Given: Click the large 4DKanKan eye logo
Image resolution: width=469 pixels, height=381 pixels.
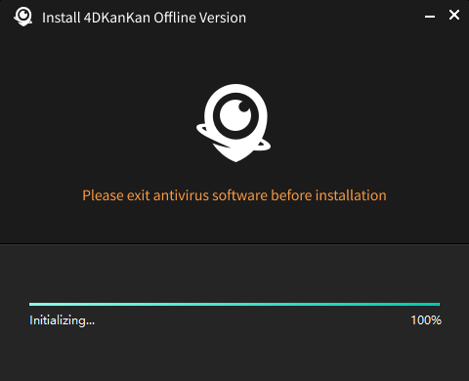Looking at the screenshot, I should pos(234,123).
